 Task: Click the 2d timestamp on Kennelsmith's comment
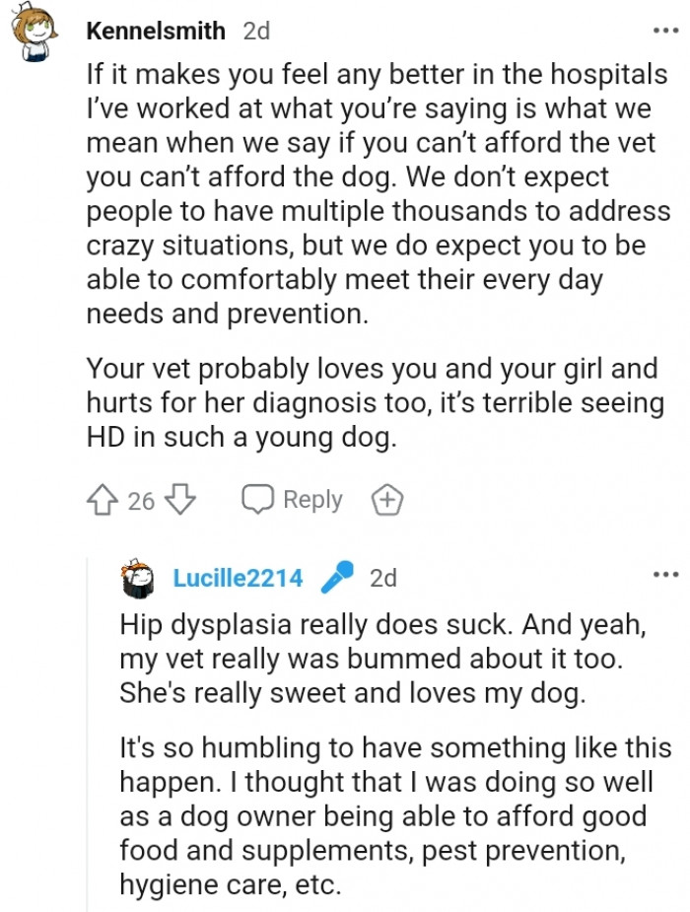(x=254, y=32)
